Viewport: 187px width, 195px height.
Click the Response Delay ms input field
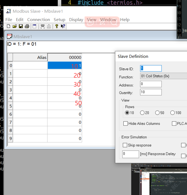[131, 154]
